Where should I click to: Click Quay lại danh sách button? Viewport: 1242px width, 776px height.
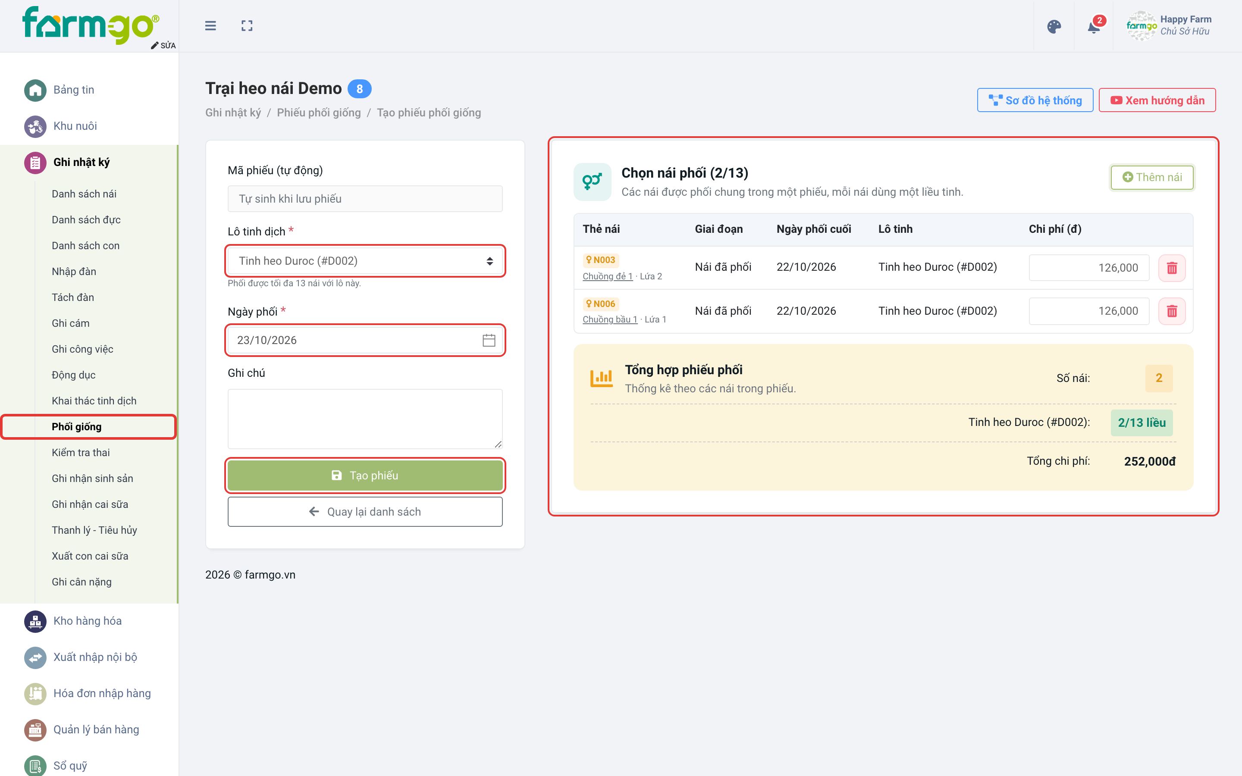pos(365,512)
